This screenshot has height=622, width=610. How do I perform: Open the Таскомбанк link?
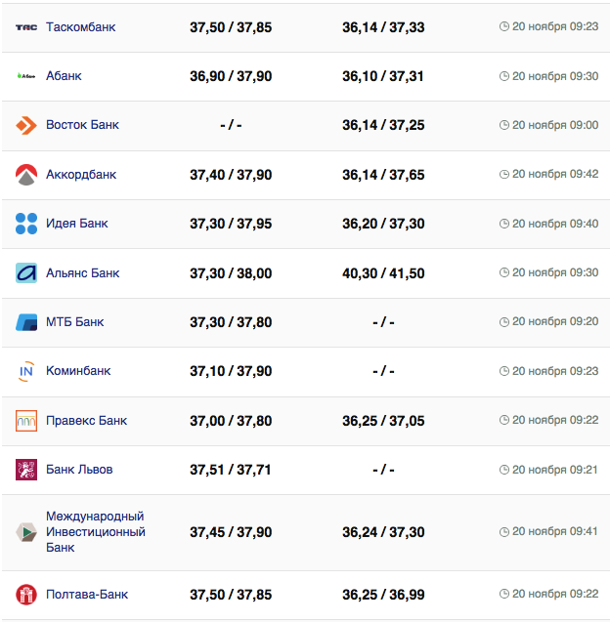click(x=80, y=27)
